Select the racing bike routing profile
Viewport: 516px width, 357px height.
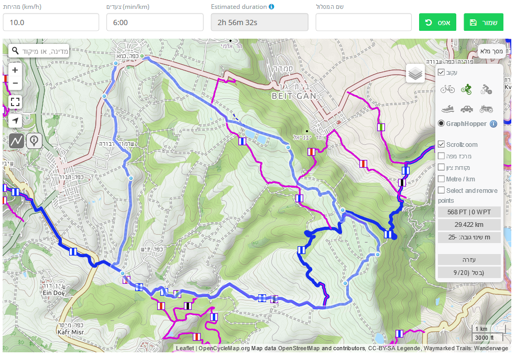[x=486, y=89]
